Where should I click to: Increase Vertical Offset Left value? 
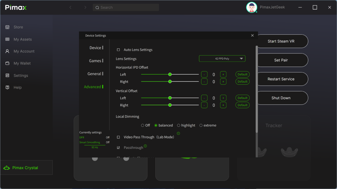[223, 98]
